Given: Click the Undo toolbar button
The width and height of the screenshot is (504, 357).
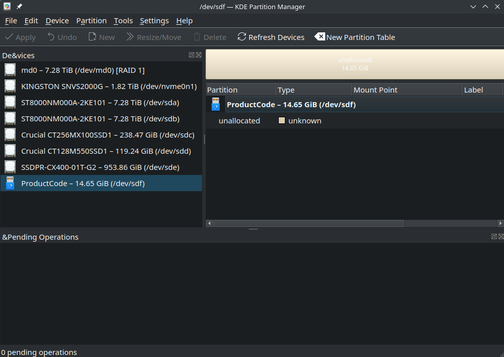Looking at the screenshot, I should [62, 37].
